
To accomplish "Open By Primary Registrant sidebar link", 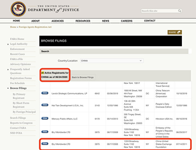I will pyautogui.click(x=19, y=96).
